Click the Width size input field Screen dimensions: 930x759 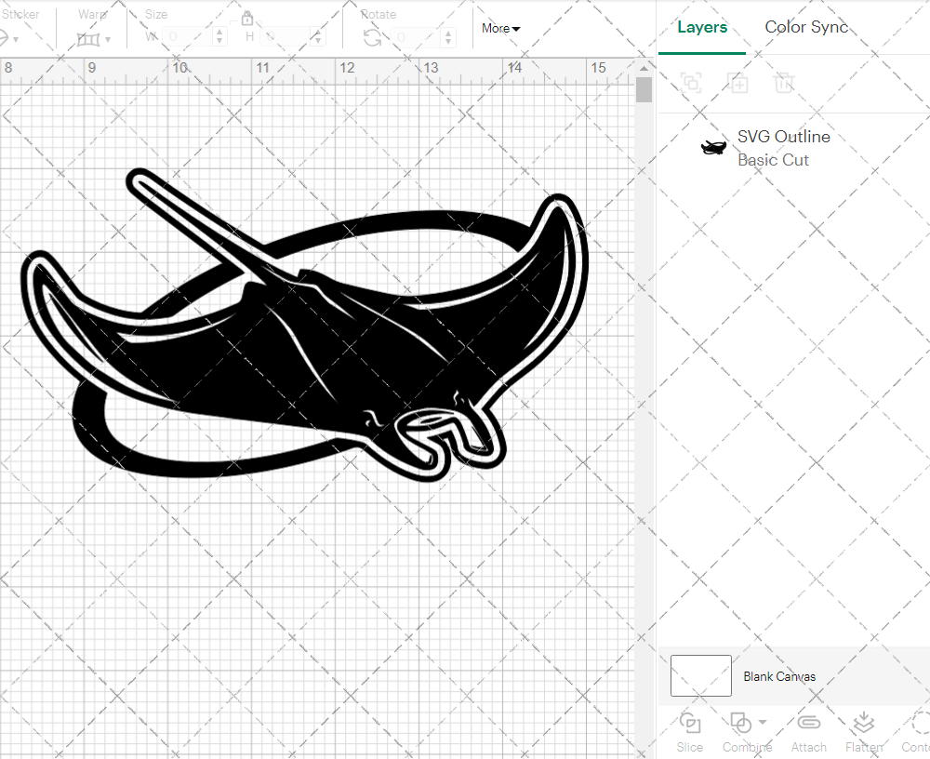[188, 37]
